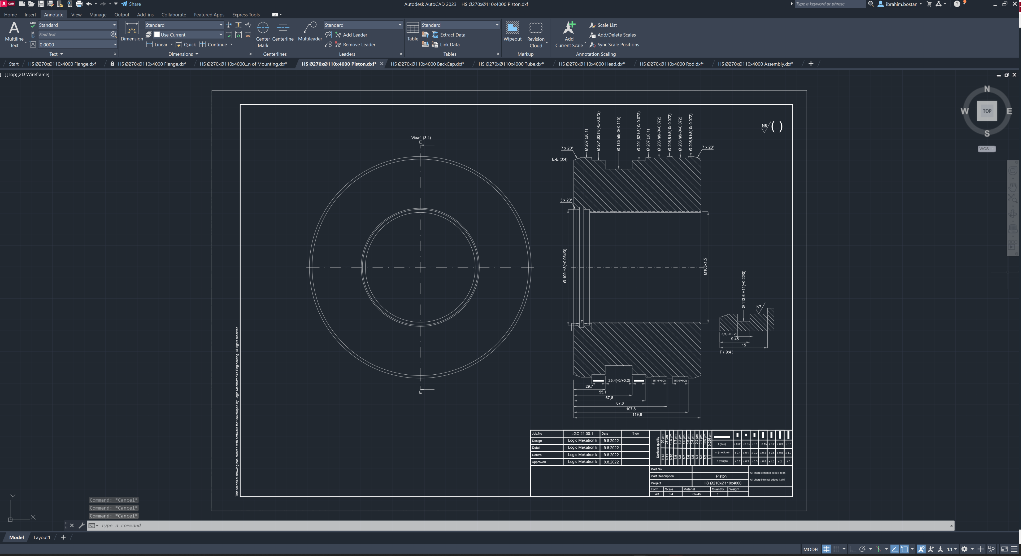
Task: Expand the Dimensions panel options
Action: pos(197,54)
